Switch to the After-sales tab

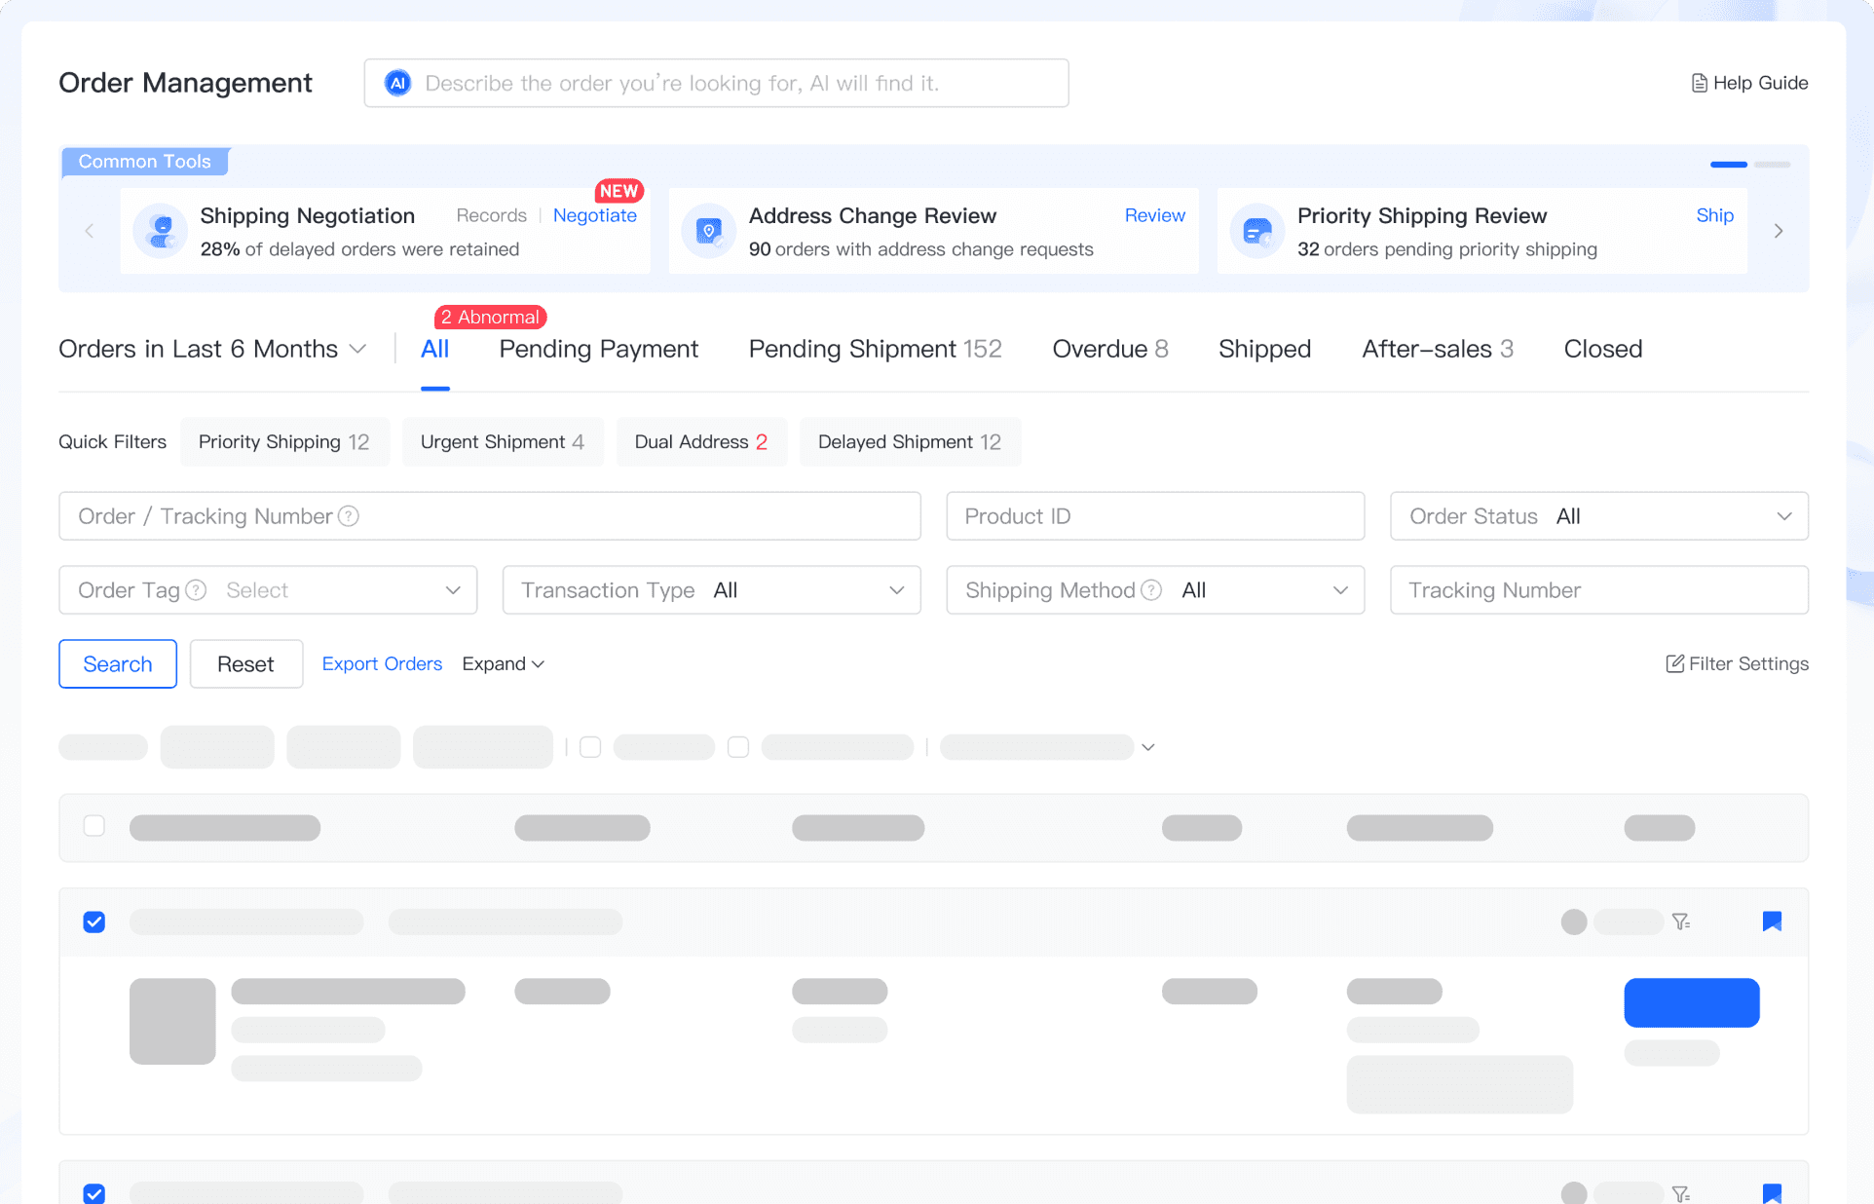pyautogui.click(x=1437, y=349)
